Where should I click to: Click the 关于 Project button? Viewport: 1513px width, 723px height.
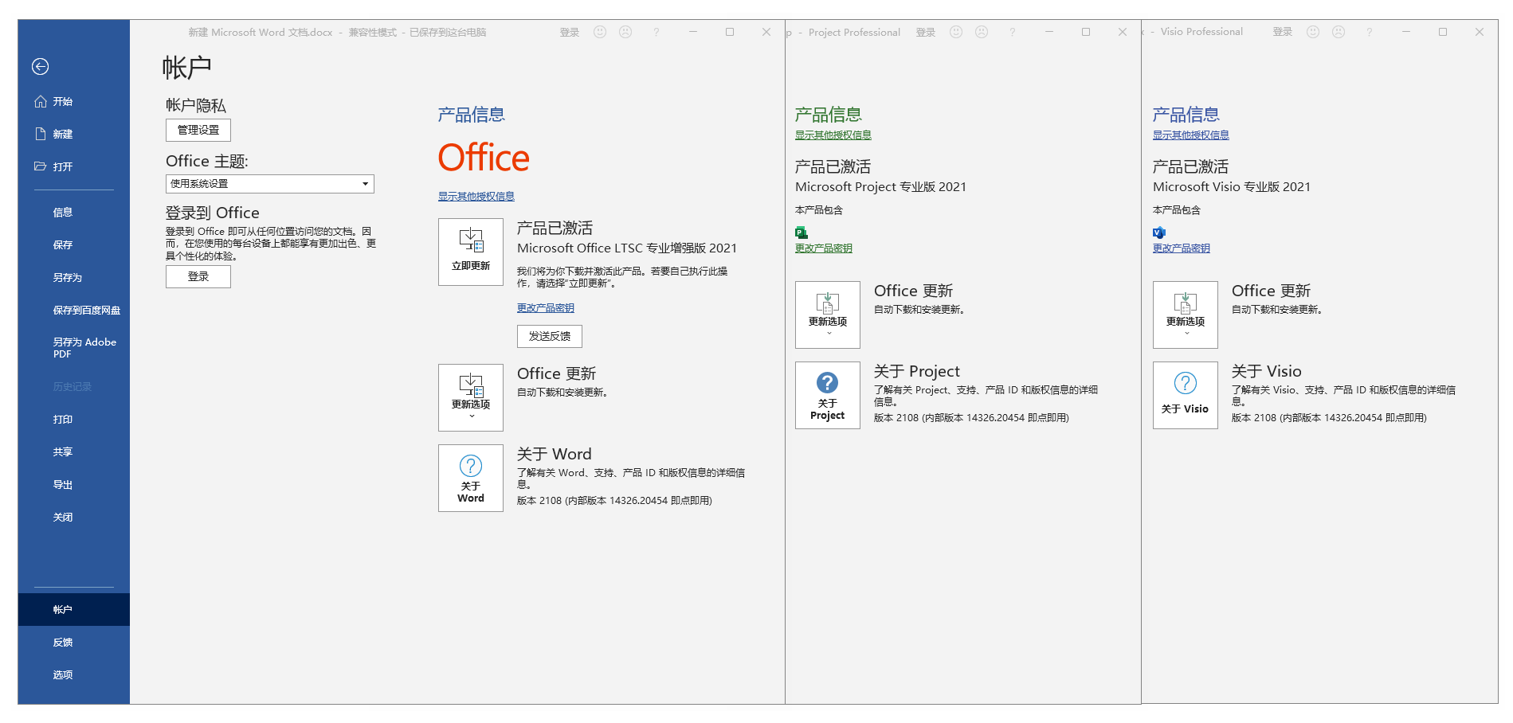[x=828, y=396]
